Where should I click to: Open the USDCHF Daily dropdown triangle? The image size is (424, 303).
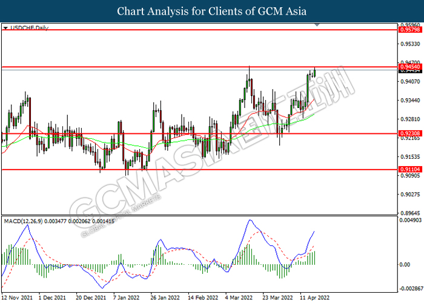(x=5, y=28)
